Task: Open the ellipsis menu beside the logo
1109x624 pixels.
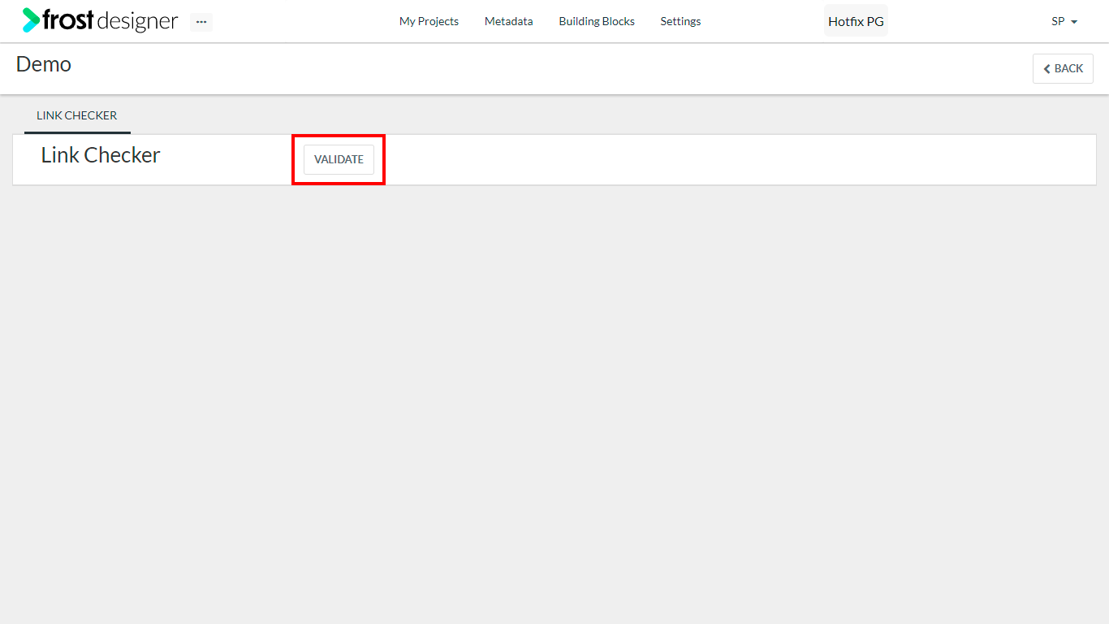Action: (201, 22)
